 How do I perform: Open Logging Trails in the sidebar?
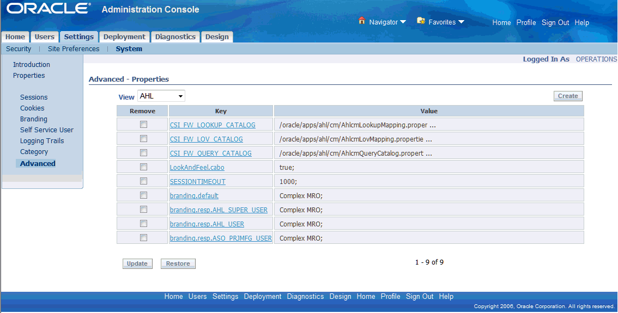point(42,141)
